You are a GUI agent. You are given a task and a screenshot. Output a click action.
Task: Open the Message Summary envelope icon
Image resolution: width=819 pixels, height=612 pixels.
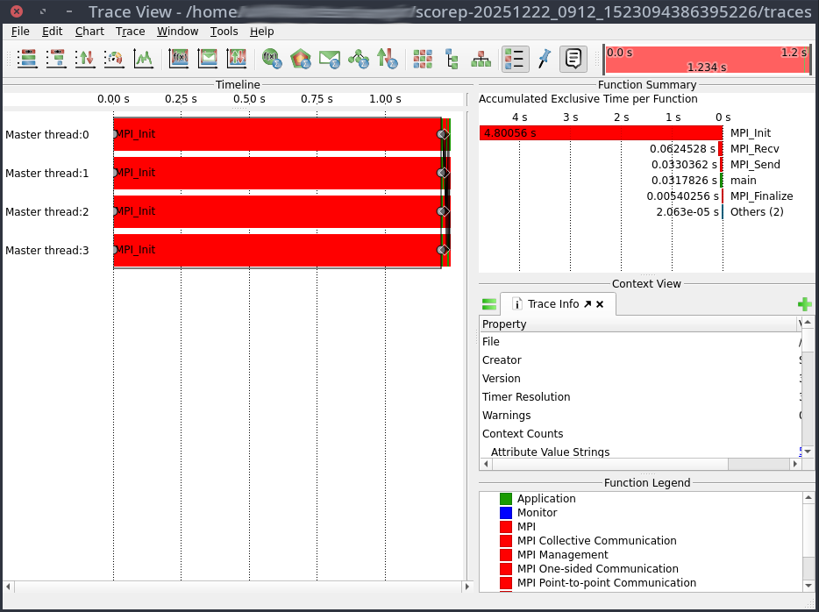(329, 59)
